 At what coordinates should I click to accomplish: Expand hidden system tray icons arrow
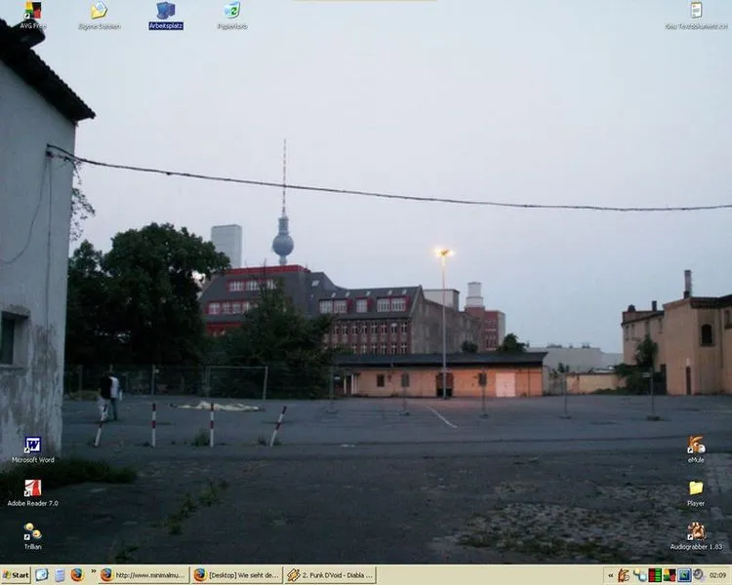(609, 575)
